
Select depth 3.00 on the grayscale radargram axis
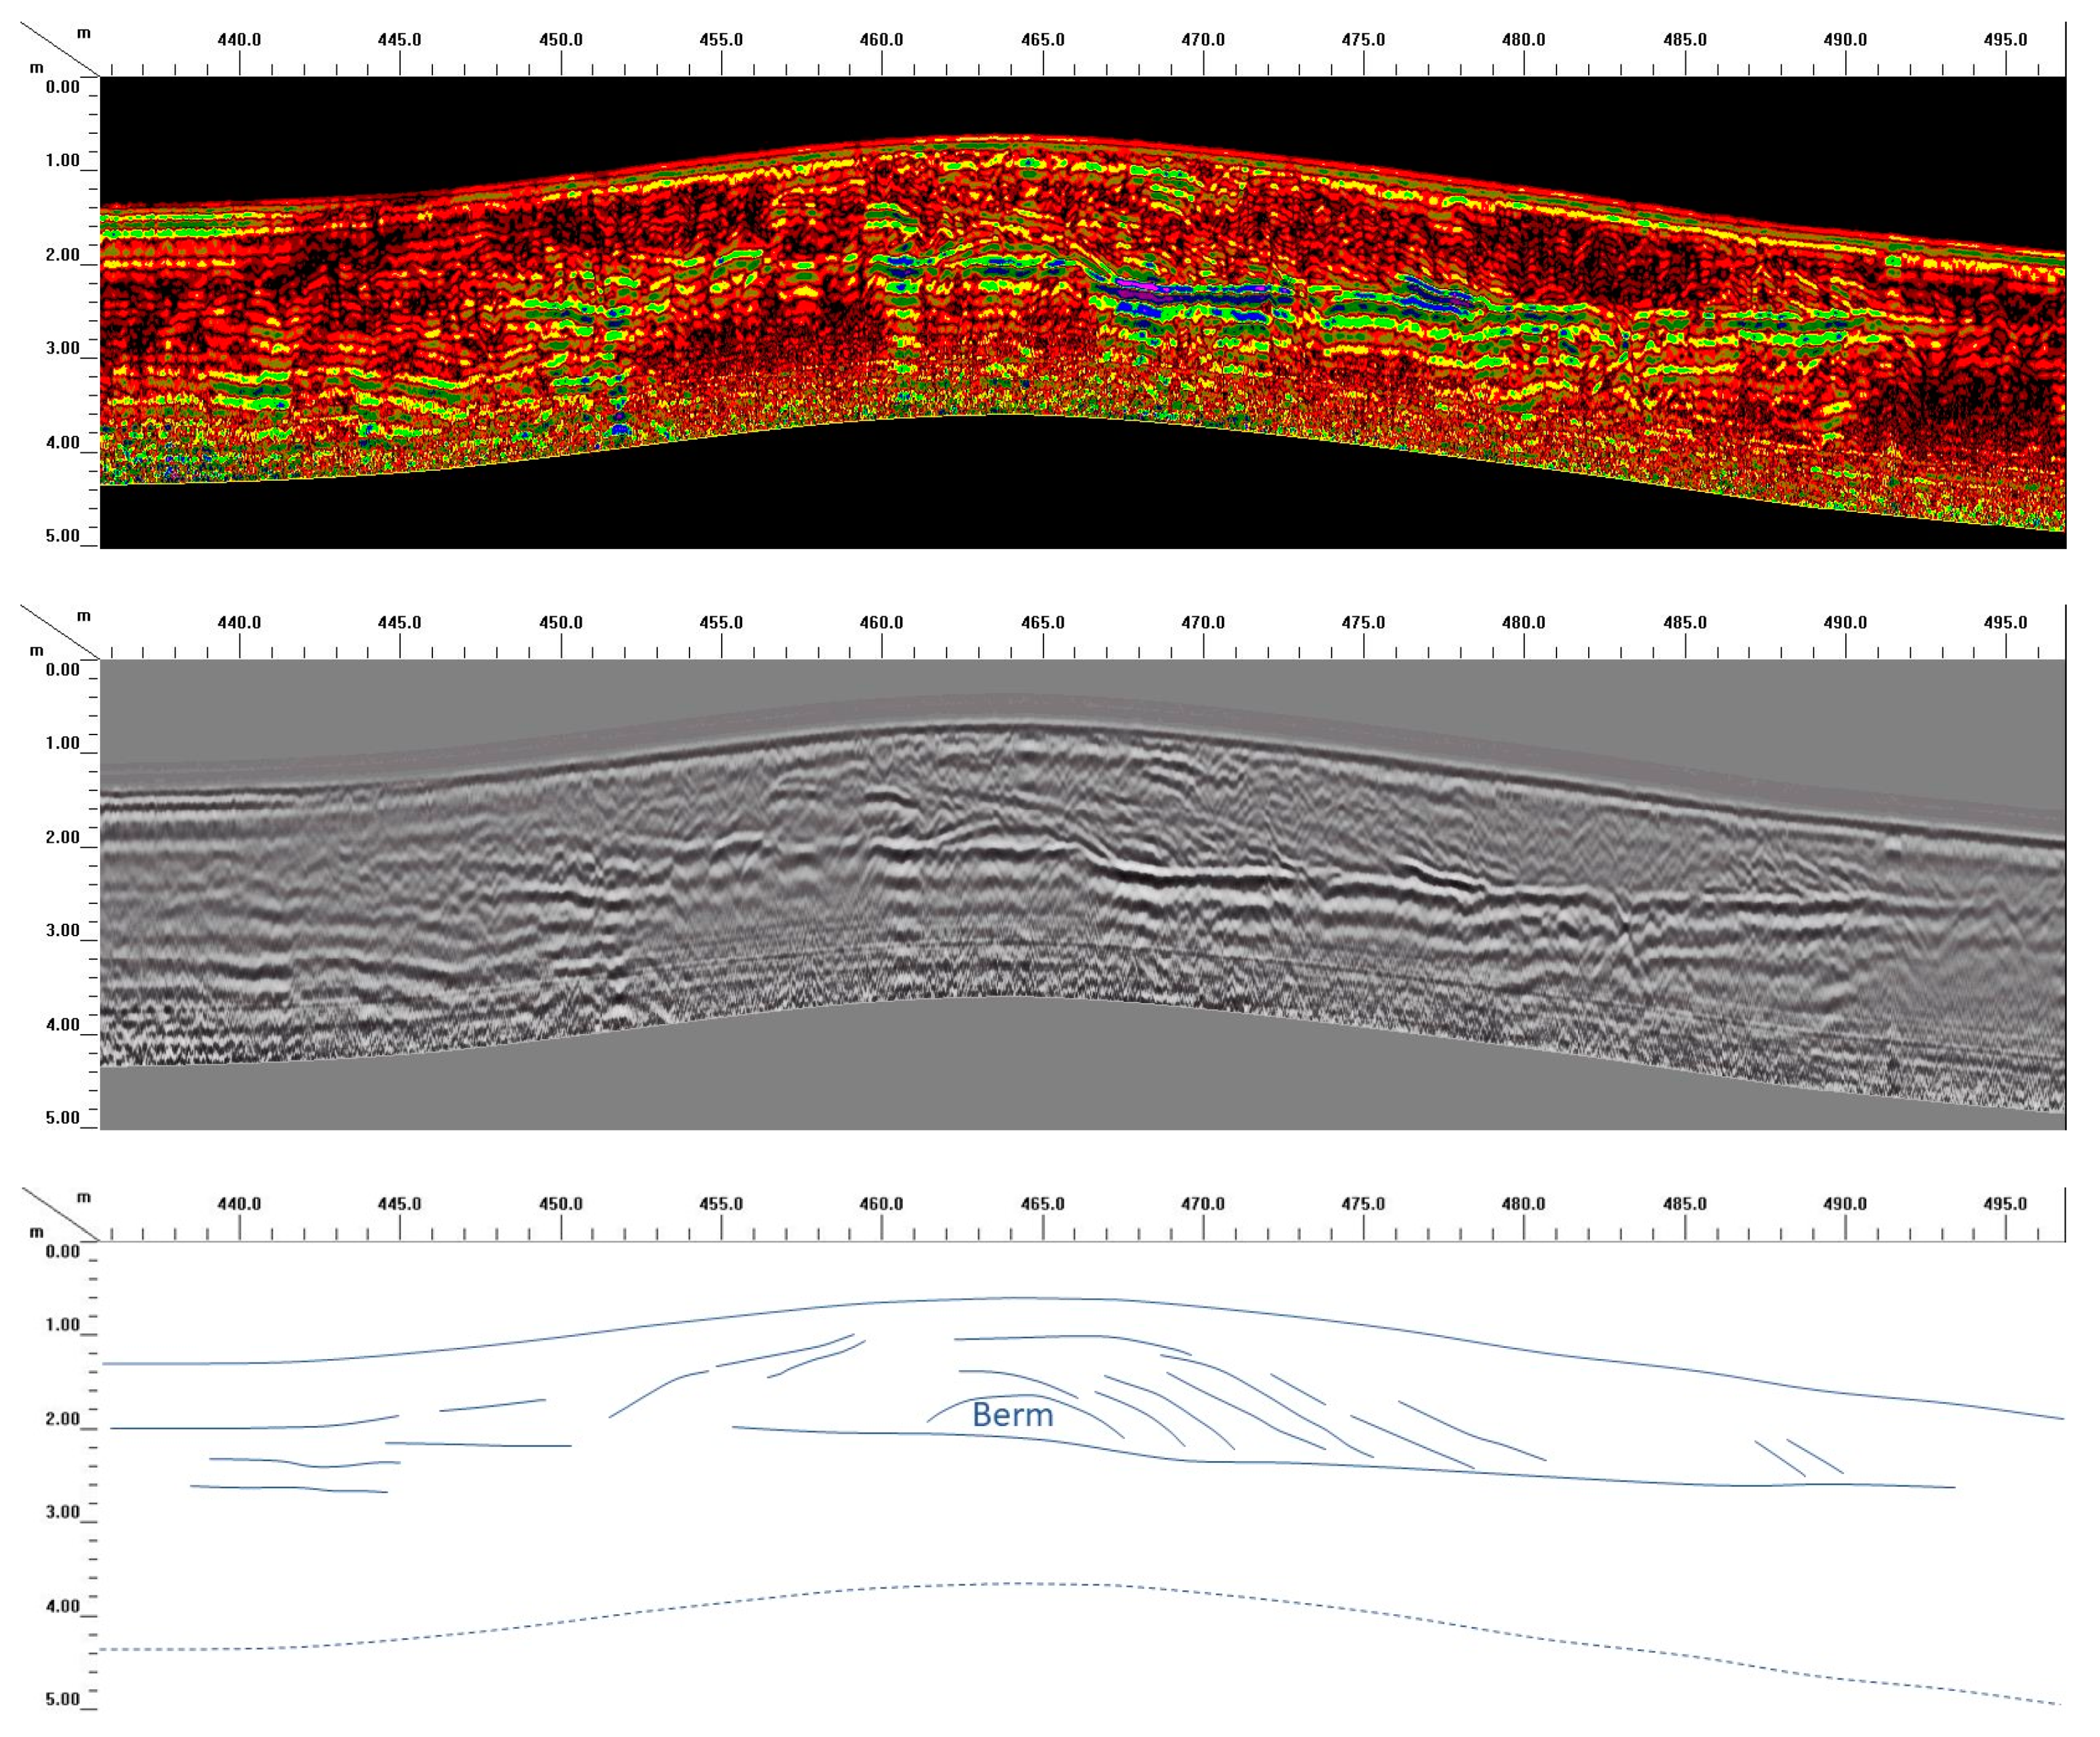(62, 931)
